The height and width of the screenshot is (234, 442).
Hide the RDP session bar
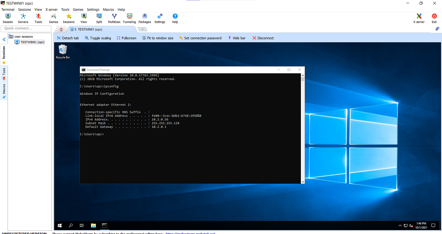(236, 38)
